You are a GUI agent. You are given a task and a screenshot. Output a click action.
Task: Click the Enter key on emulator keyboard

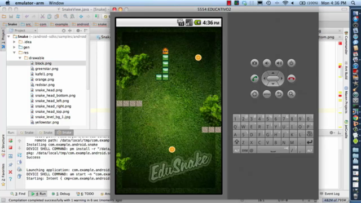(x=310, y=142)
